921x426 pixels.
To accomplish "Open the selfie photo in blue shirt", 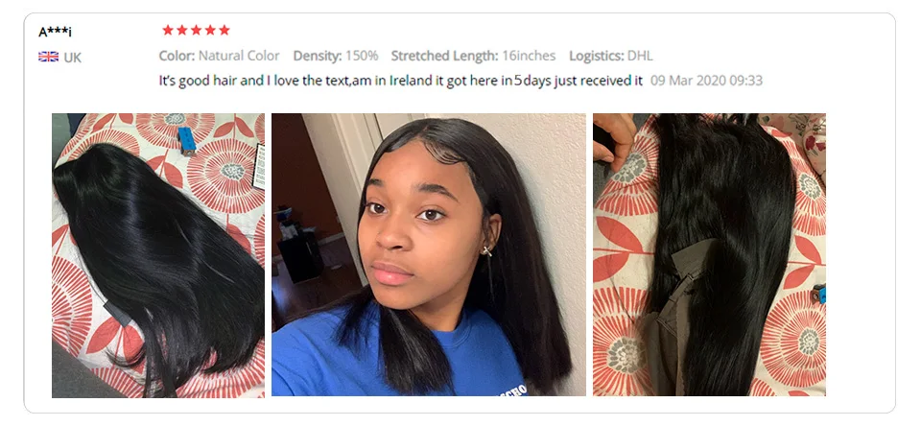I will [429, 255].
